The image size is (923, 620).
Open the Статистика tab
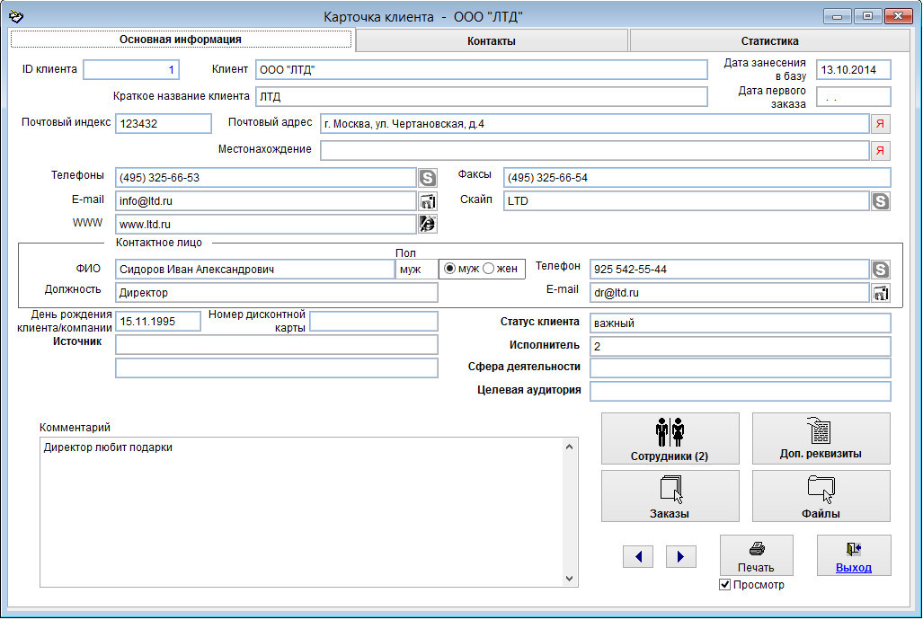[x=769, y=40]
